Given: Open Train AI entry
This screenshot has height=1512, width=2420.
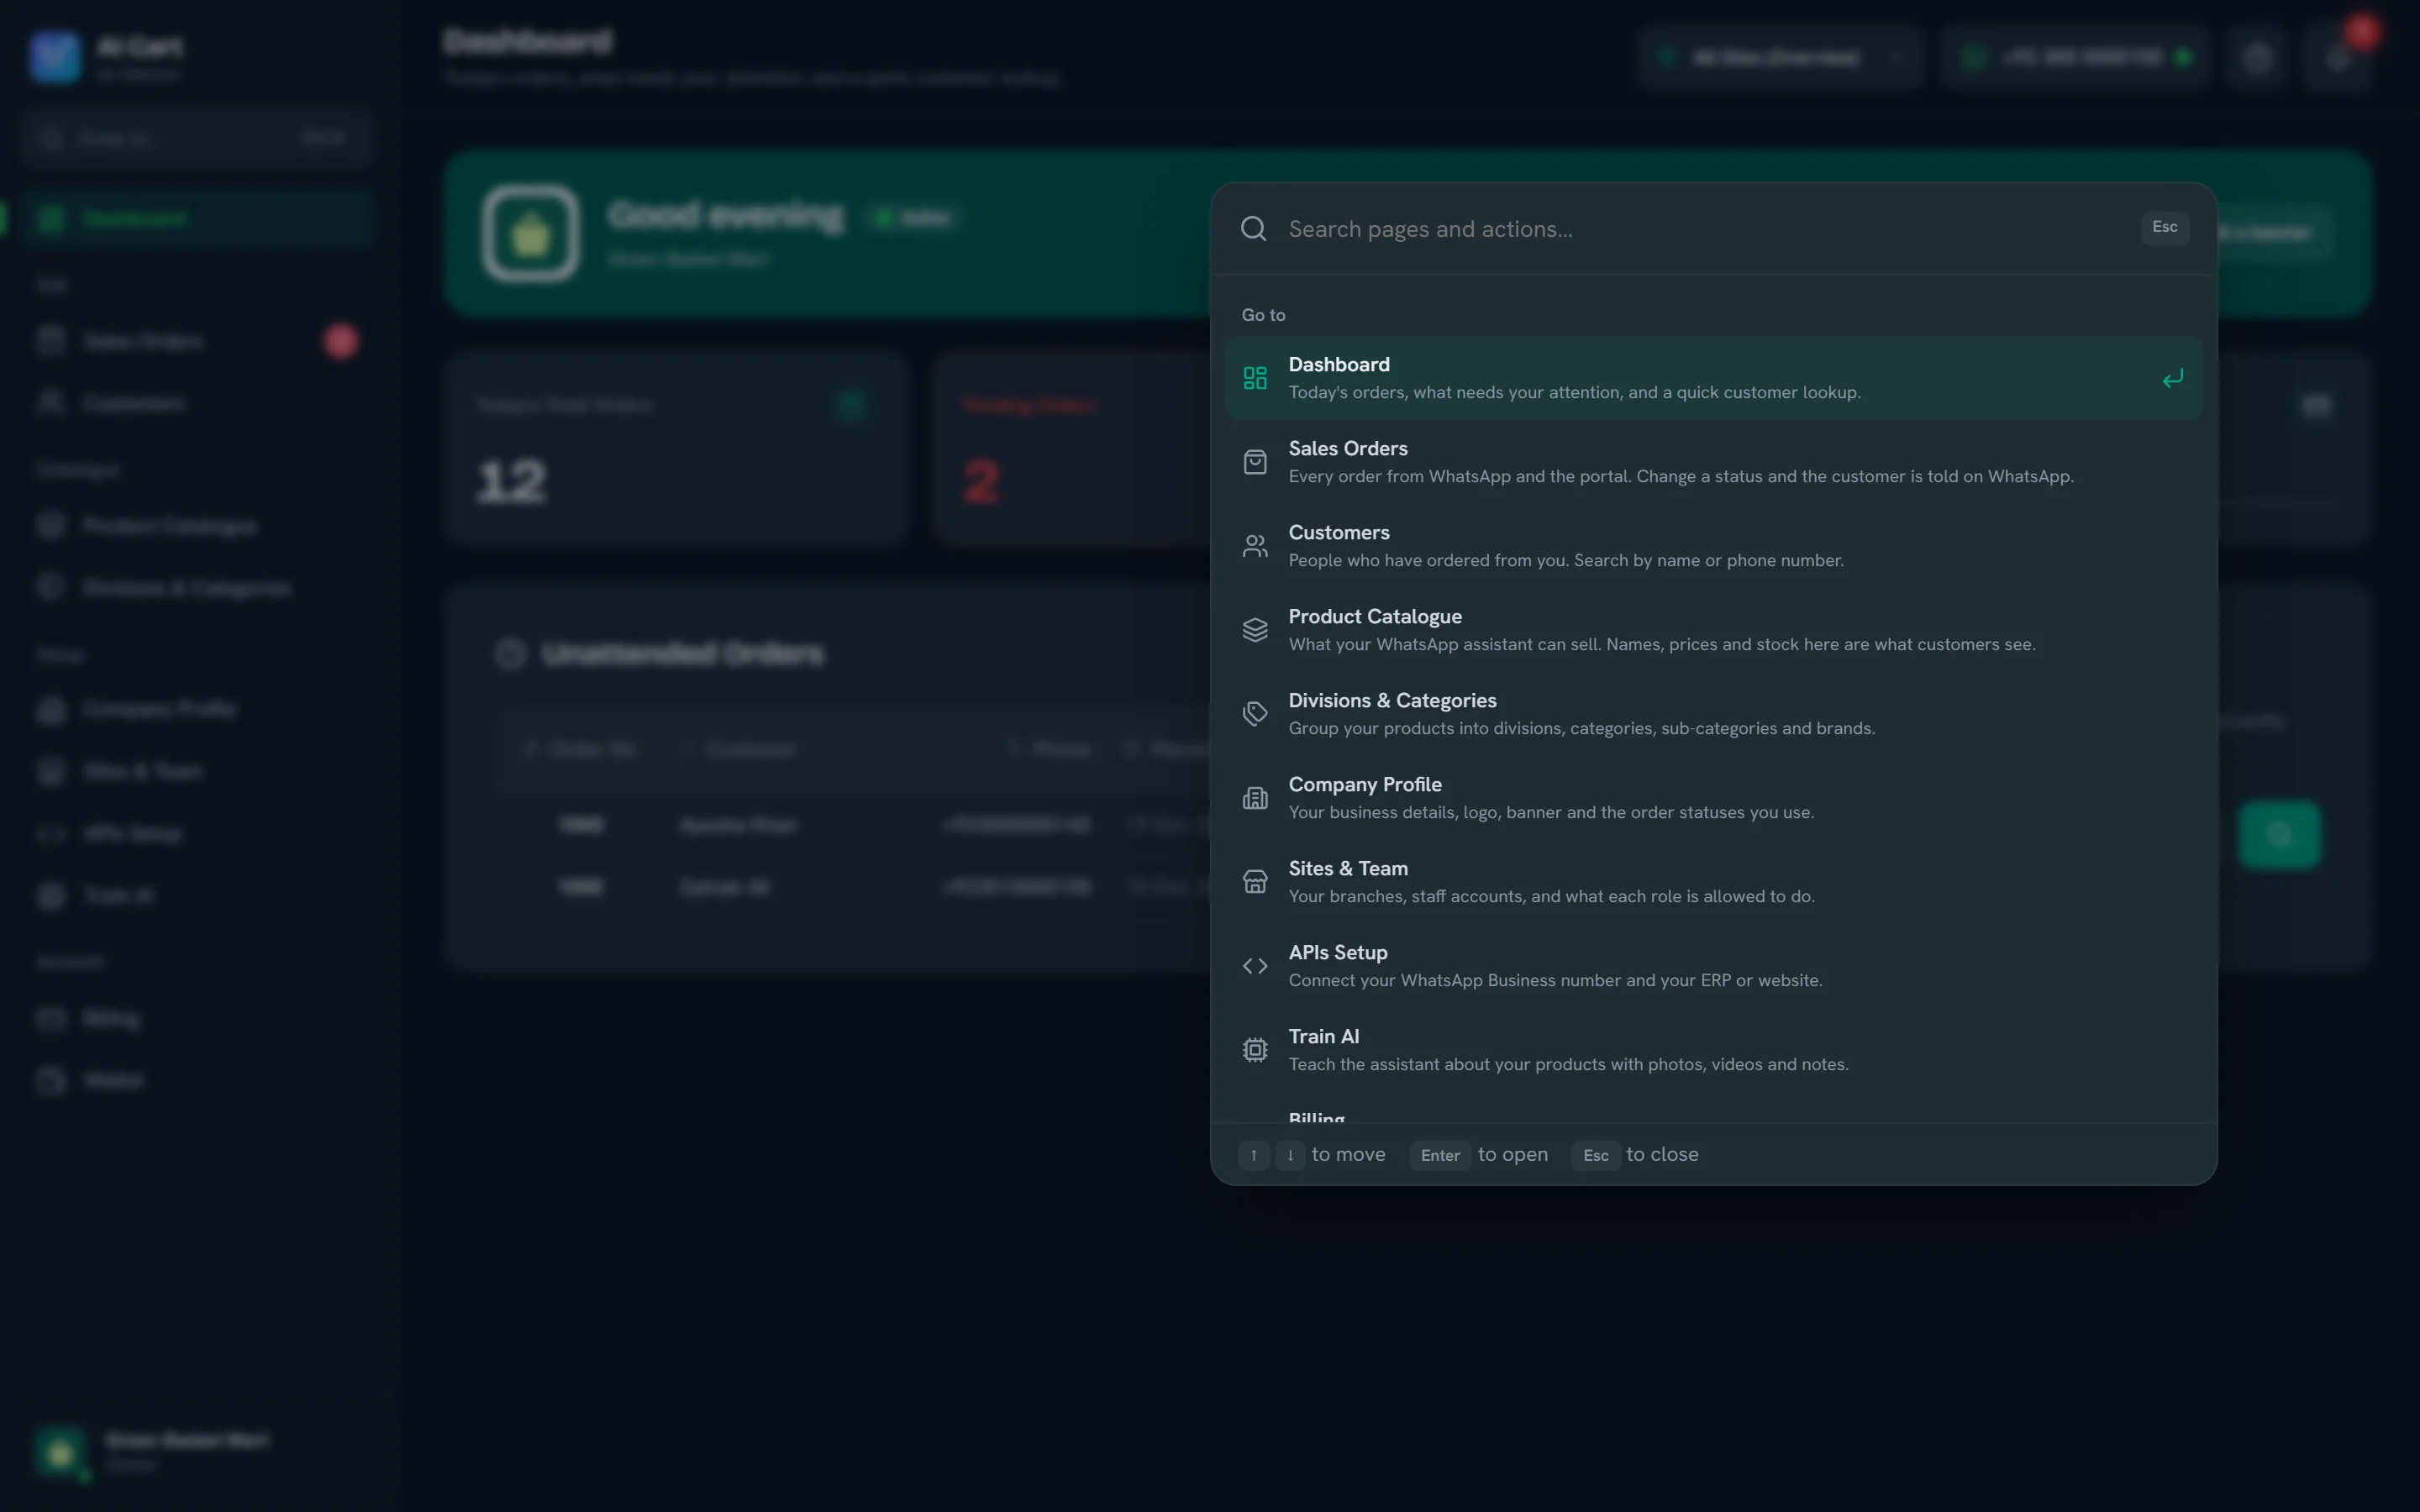Looking at the screenshot, I should coord(1713,1050).
